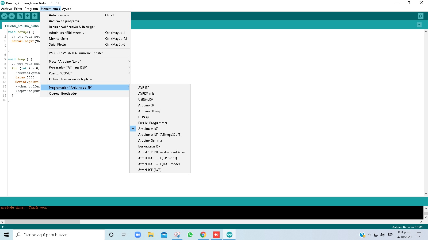Screen dimensions: 428x240
Task: Choose Atmel-ICE (AVR) programmer
Action: [x=160, y=170]
